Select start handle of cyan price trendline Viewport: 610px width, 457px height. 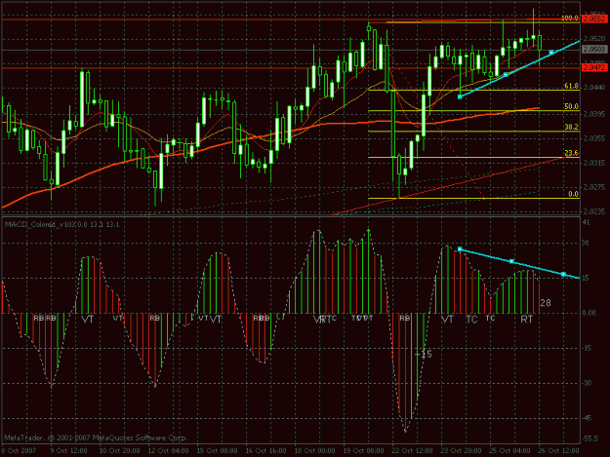click(x=460, y=96)
